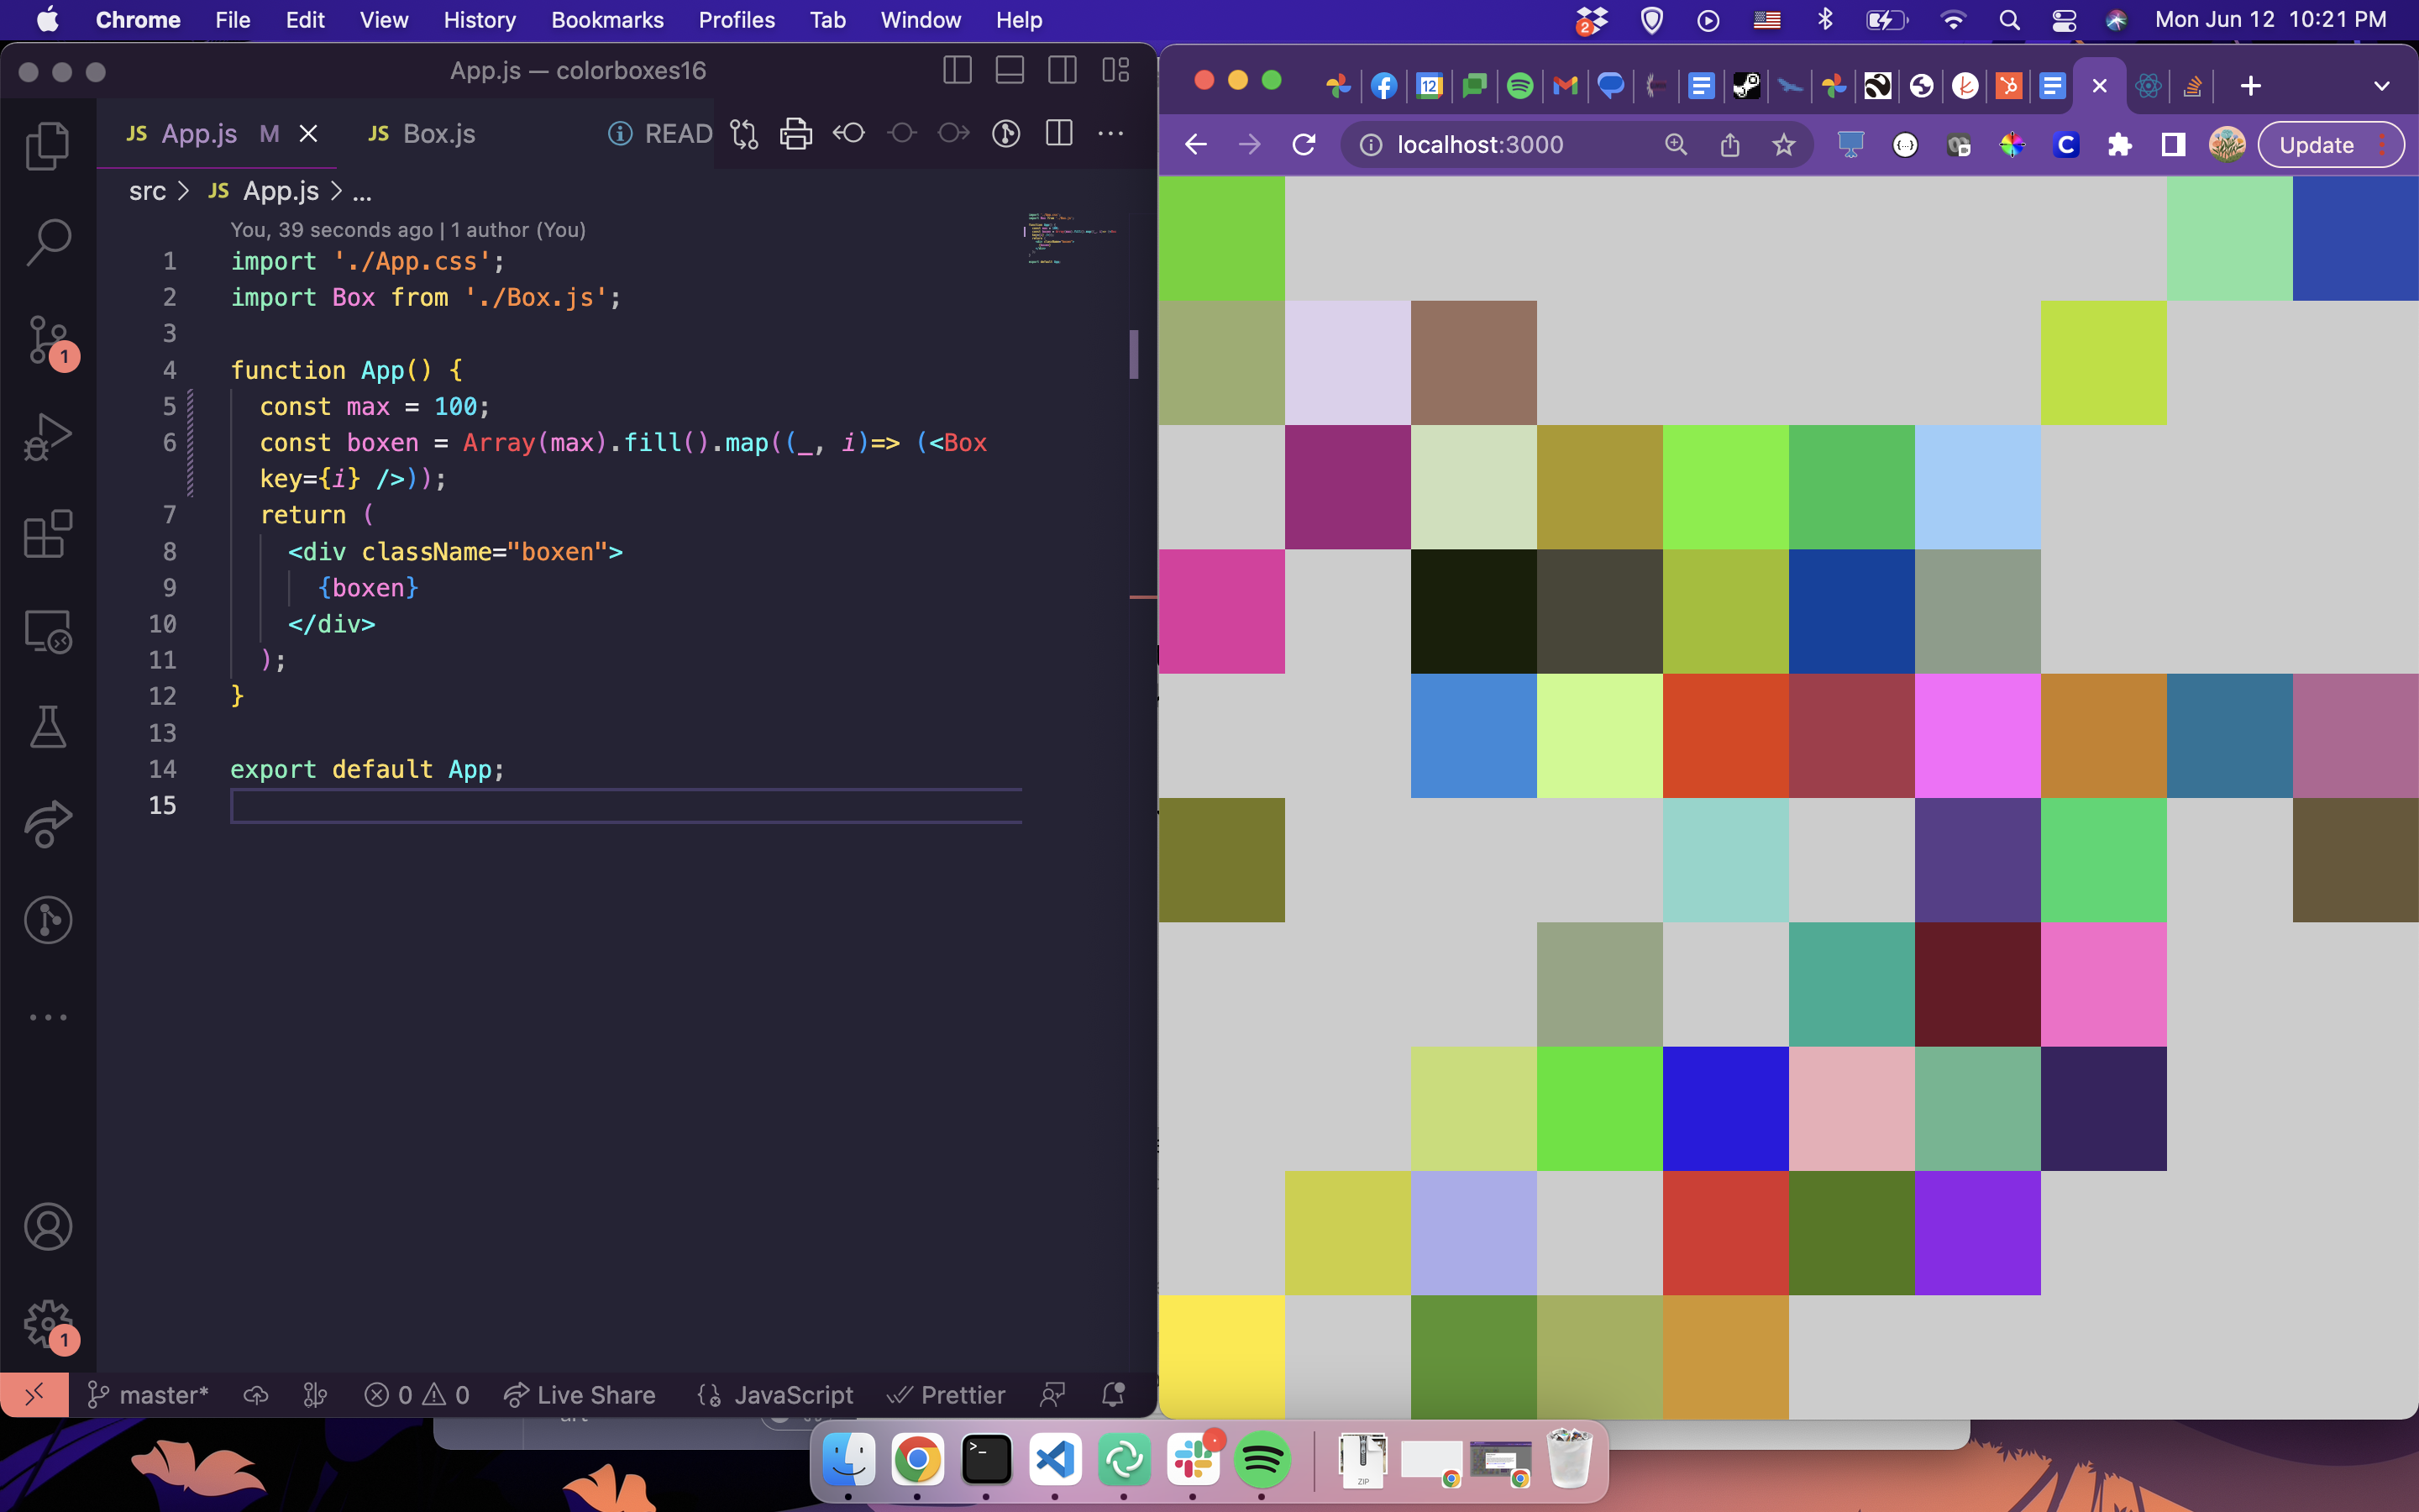Click the Manage settings gear icon
Screen dimensions: 2419x1512
pyautogui.click(x=47, y=1324)
